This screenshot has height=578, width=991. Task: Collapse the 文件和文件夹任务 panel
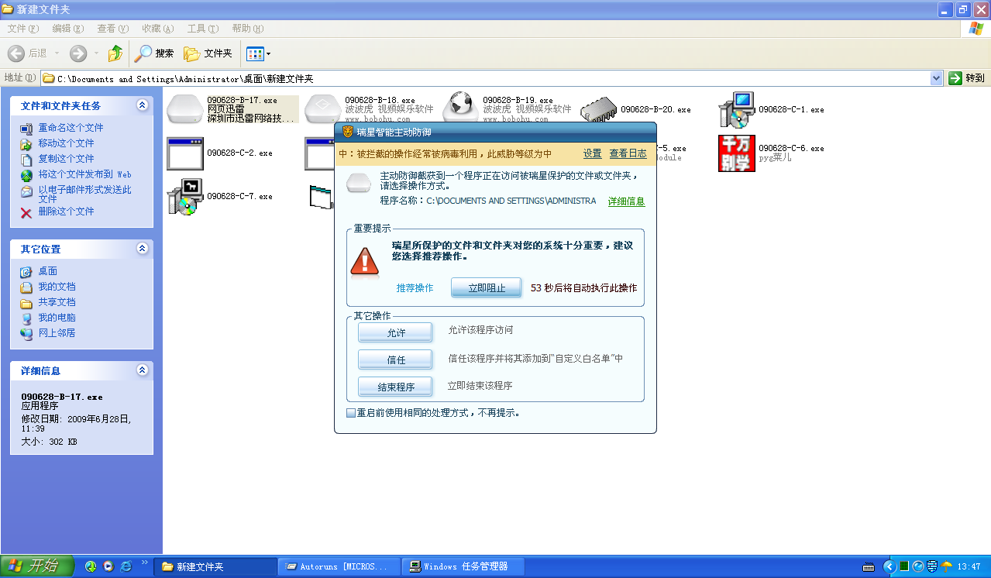(142, 105)
